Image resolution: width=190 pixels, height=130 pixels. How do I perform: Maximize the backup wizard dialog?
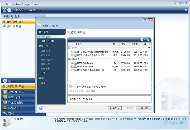[x=145, y=20]
